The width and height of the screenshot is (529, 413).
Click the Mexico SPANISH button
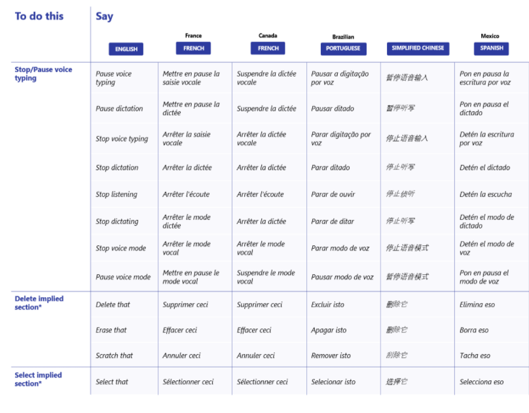coord(491,48)
